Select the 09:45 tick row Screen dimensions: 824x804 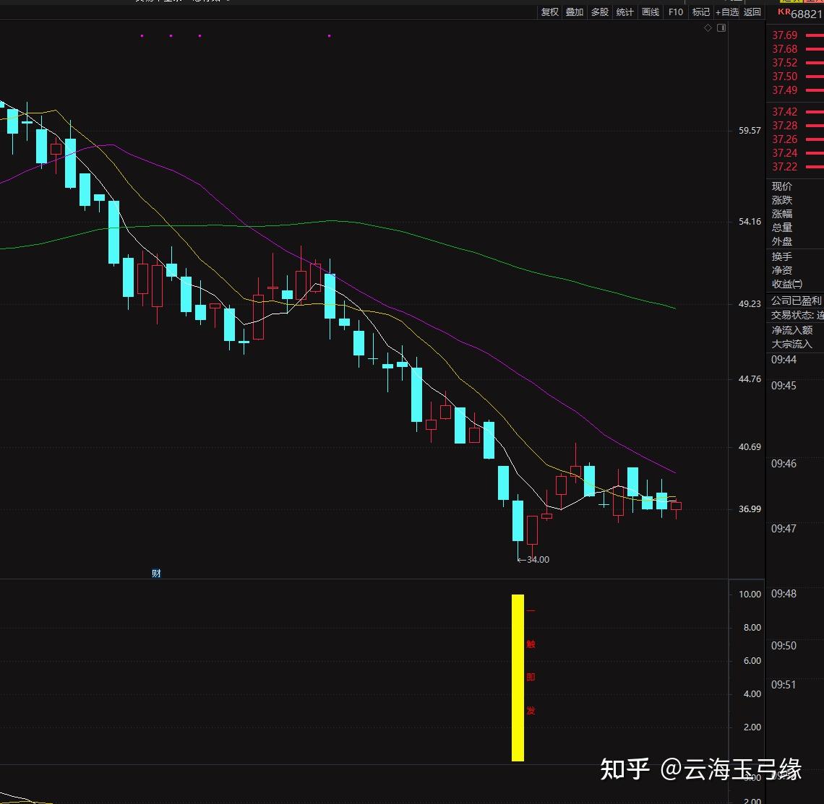pyautogui.click(x=784, y=386)
